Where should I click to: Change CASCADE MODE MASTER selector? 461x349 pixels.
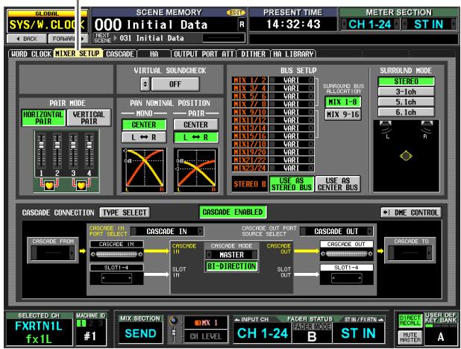coord(232,254)
